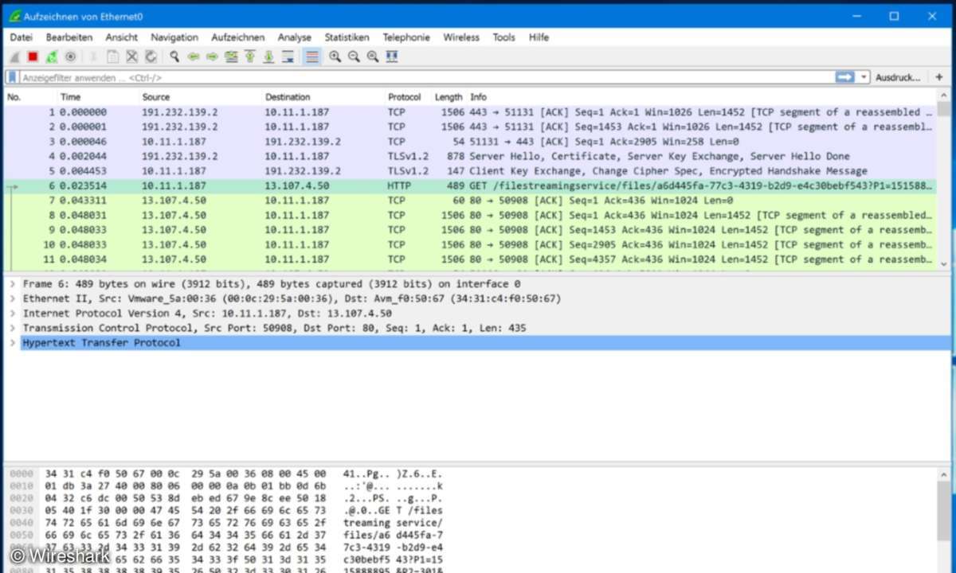This screenshot has width=956, height=573.
Task: Open the Bearbeiten menu
Action: pyautogui.click(x=69, y=37)
